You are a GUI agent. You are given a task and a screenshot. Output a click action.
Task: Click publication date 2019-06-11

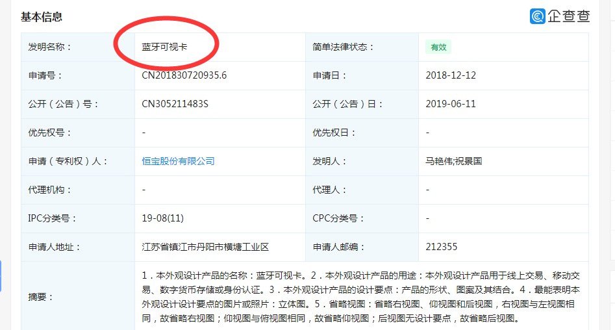coord(451,104)
